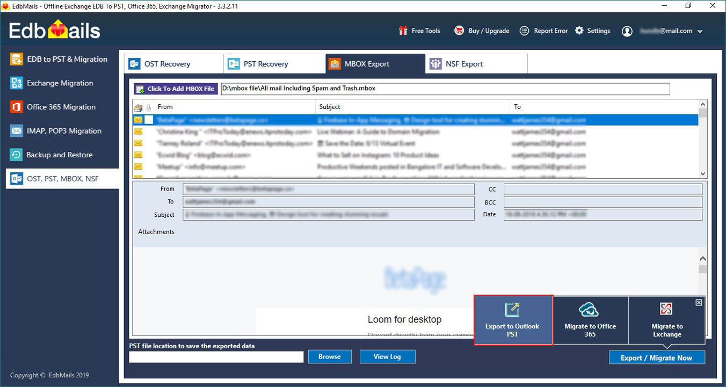The height and width of the screenshot is (387, 726).
Task: Click the CC field in message details
Action: 603,189
